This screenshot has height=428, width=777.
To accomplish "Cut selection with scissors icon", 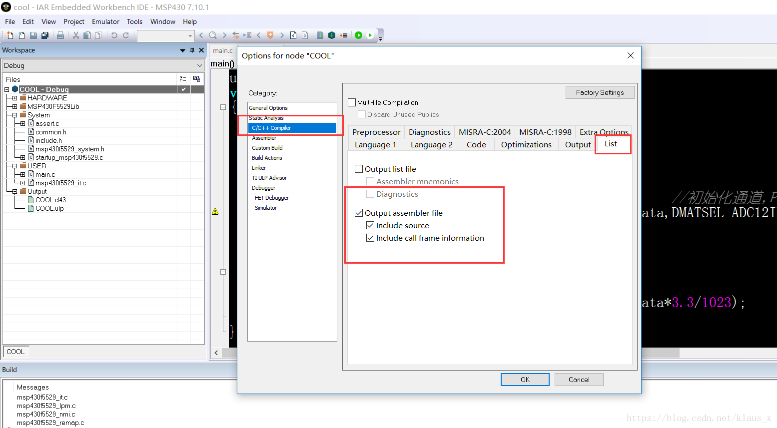I will point(76,35).
